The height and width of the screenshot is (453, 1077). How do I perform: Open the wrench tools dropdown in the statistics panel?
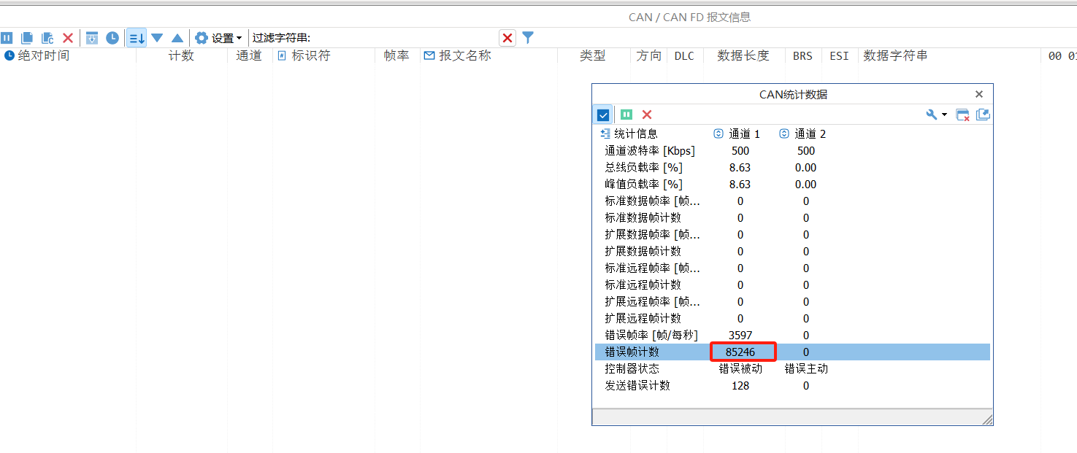936,115
